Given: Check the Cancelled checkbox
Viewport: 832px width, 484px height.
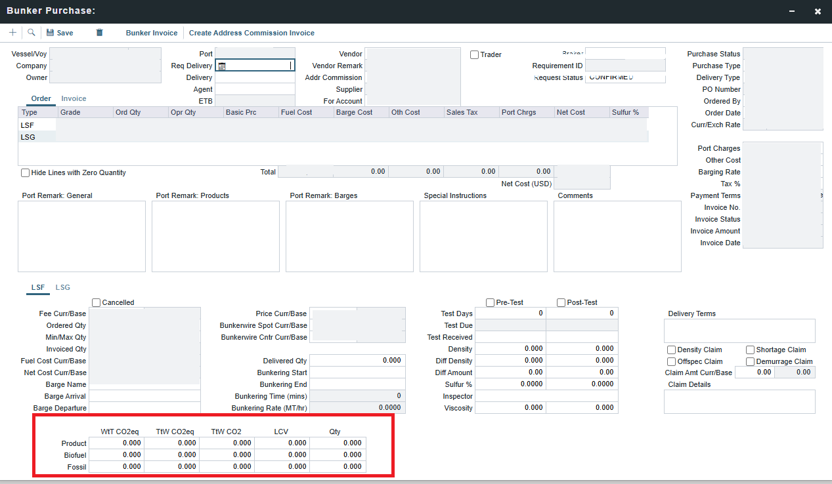Looking at the screenshot, I should pyautogui.click(x=97, y=303).
